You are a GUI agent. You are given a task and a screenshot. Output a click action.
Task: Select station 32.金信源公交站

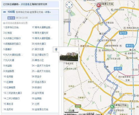pos(40,109)
